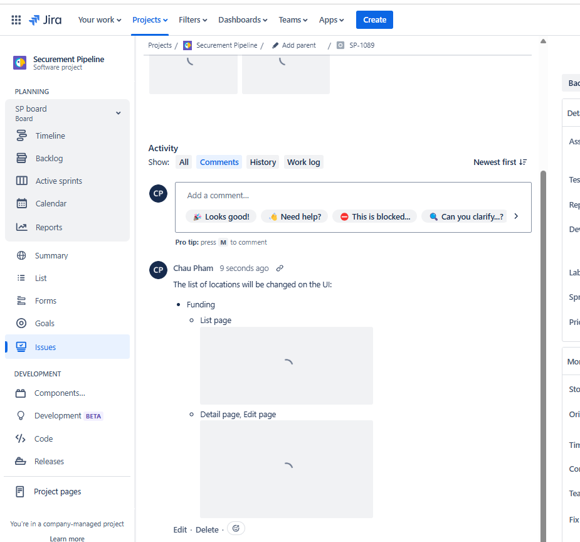This screenshot has height=542, width=580.
Task: Click the Add parent pencil icon
Action: point(275,45)
